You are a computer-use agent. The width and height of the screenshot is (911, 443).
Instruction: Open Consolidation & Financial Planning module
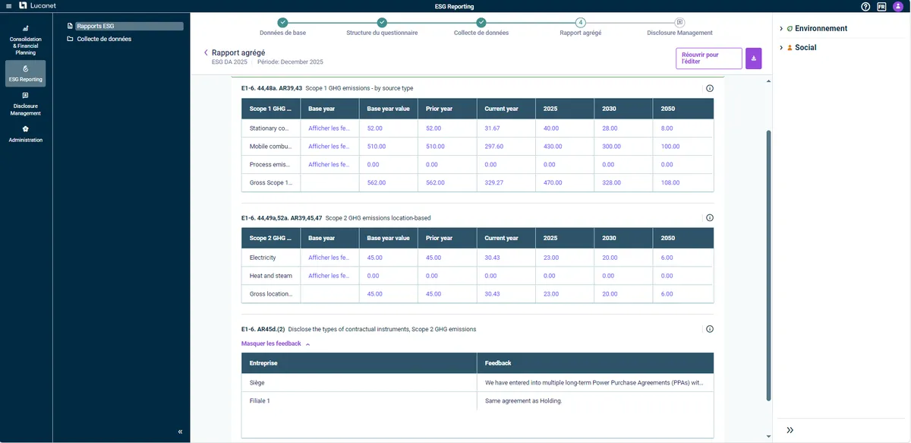pyautogui.click(x=26, y=40)
